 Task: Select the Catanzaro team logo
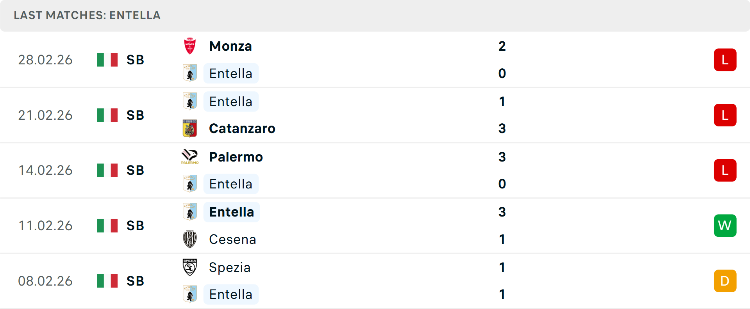coord(190,128)
